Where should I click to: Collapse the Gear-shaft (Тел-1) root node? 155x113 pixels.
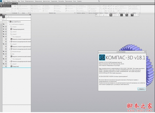click(x=9, y=22)
